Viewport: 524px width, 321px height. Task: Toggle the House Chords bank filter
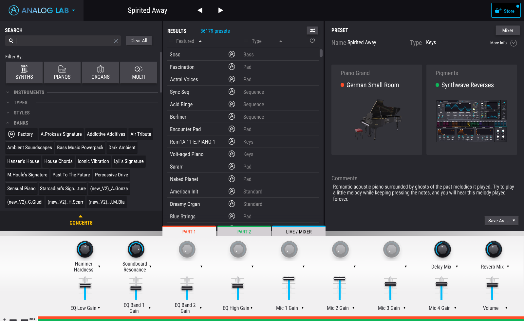(58, 161)
